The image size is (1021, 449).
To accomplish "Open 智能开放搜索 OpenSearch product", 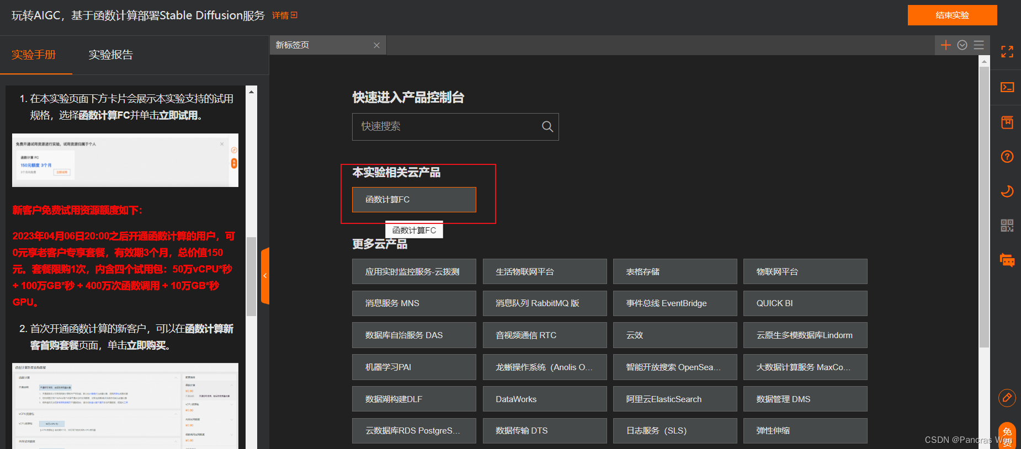I will pos(675,367).
